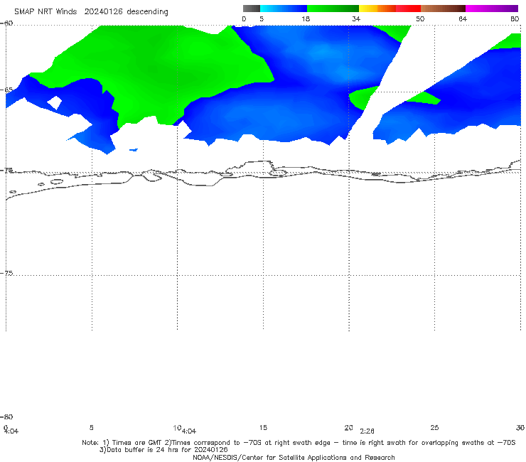The width and height of the screenshot is (526, 462).
Task: Click the NOAA/NESDIS Center for Satellite Applications credit
Action: (294, 458)
